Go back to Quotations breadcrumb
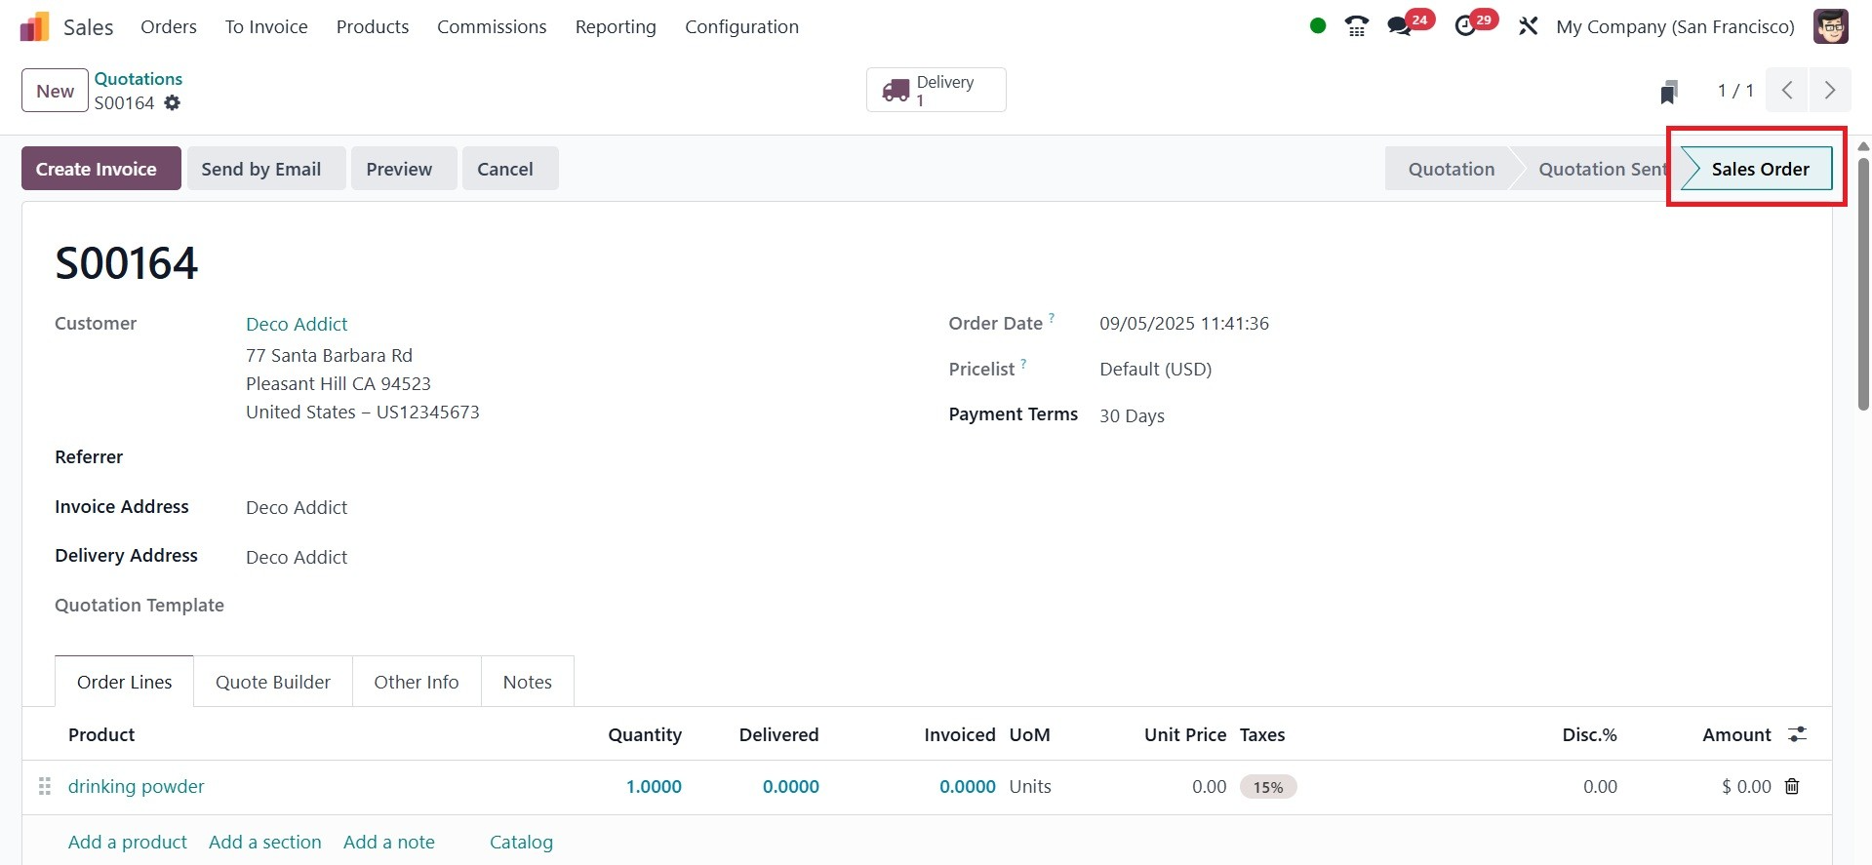Image resolution: width=1872 pixels, height=865 pixels. pos(139,78)
